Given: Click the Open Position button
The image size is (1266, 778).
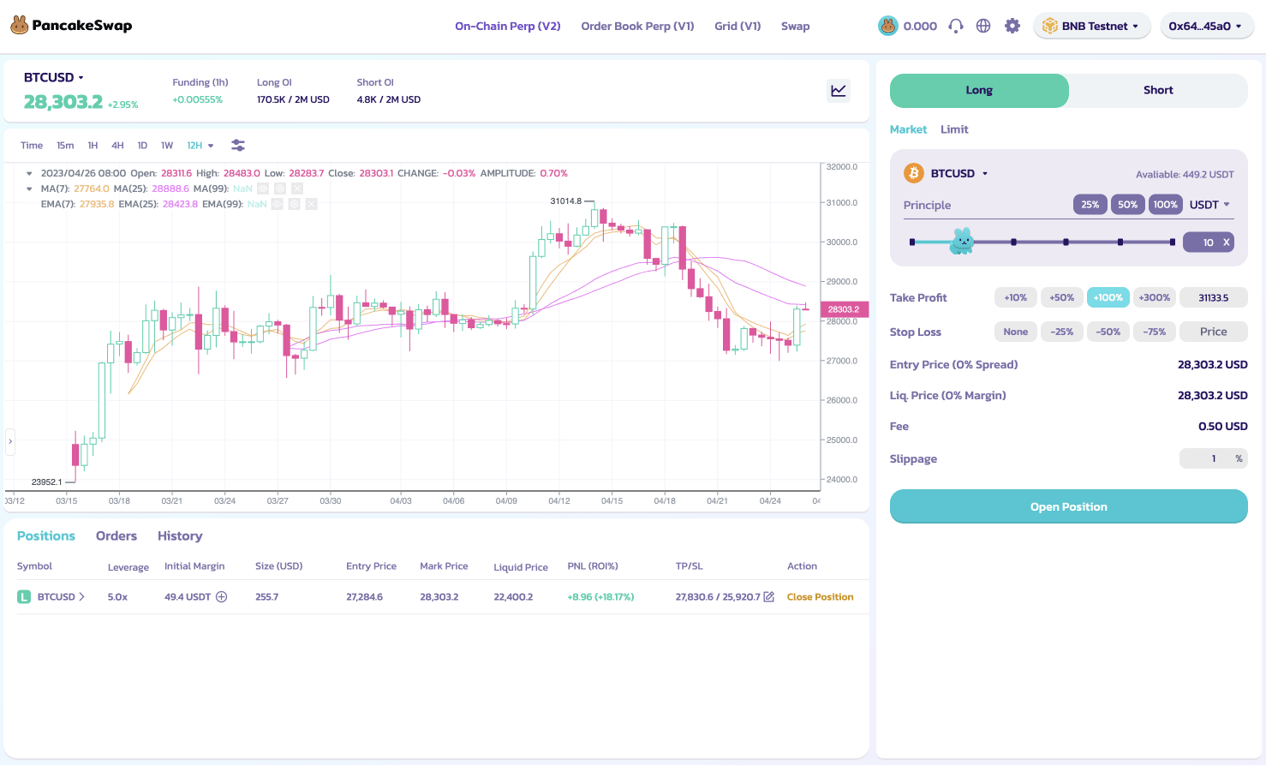Looking at the screenshot, I should (x=1068, y=506).
